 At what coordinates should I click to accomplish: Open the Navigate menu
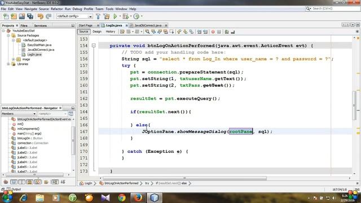pyautogui.click(x=30, y=9)
